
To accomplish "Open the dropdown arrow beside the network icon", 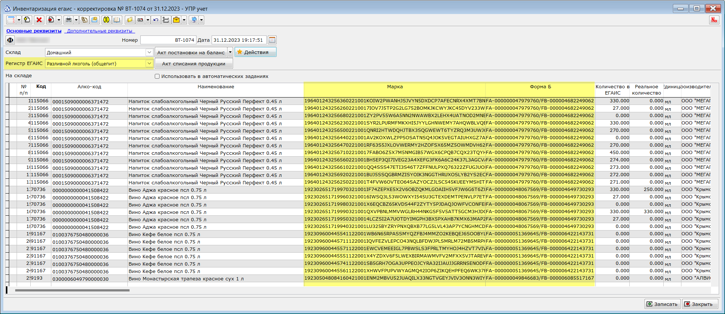I will [201, 20].
